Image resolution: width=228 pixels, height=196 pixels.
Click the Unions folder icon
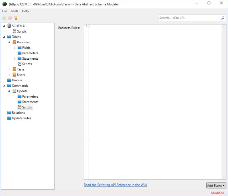9,80
